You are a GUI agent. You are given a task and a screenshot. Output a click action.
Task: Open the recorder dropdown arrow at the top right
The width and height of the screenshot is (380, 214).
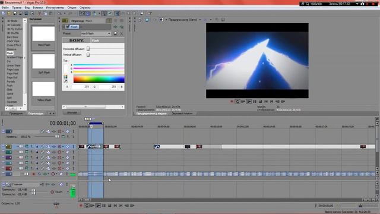(x=357, y=4)
